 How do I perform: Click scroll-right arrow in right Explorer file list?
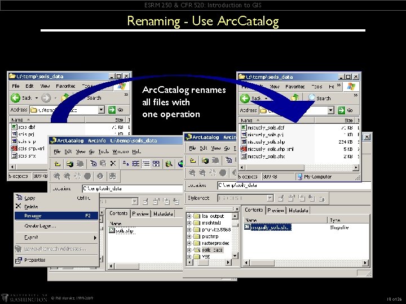tap(356, 168)
